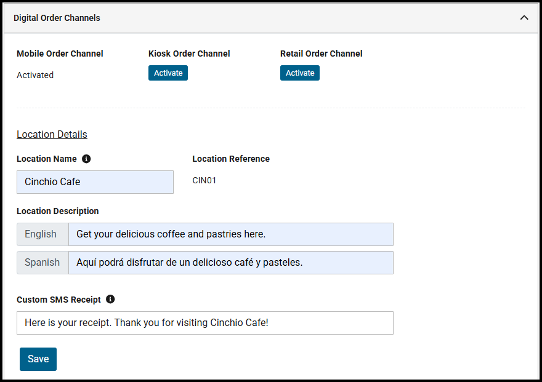Viewport: 542px width, 382px height.
Task: Click the Digital Order Channels header title
Action: click(x=57, y=18)
